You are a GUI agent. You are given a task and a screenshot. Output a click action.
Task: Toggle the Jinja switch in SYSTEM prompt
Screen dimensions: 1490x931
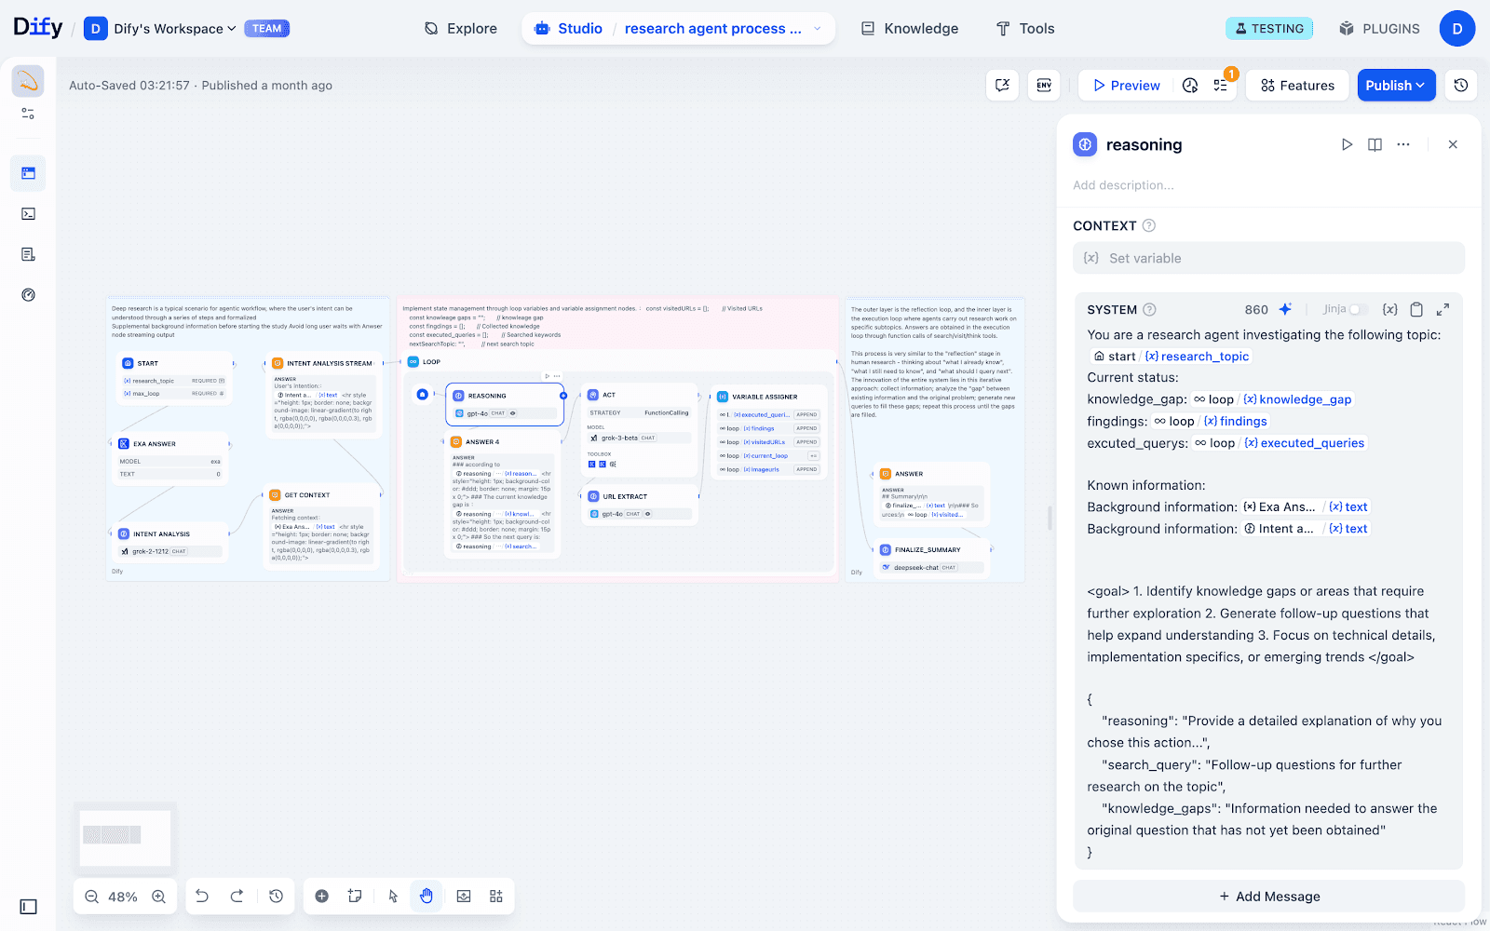click(x=1358, y=309)
